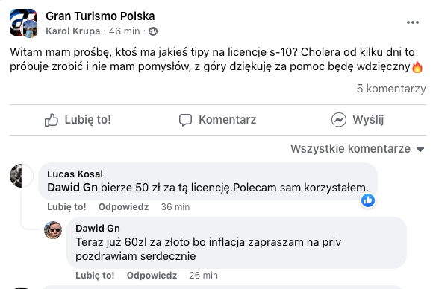Like Dawid Gn's reply with Lubię to!
The width and height of the screenshot is (433, 289).
(x=95, y=276)
